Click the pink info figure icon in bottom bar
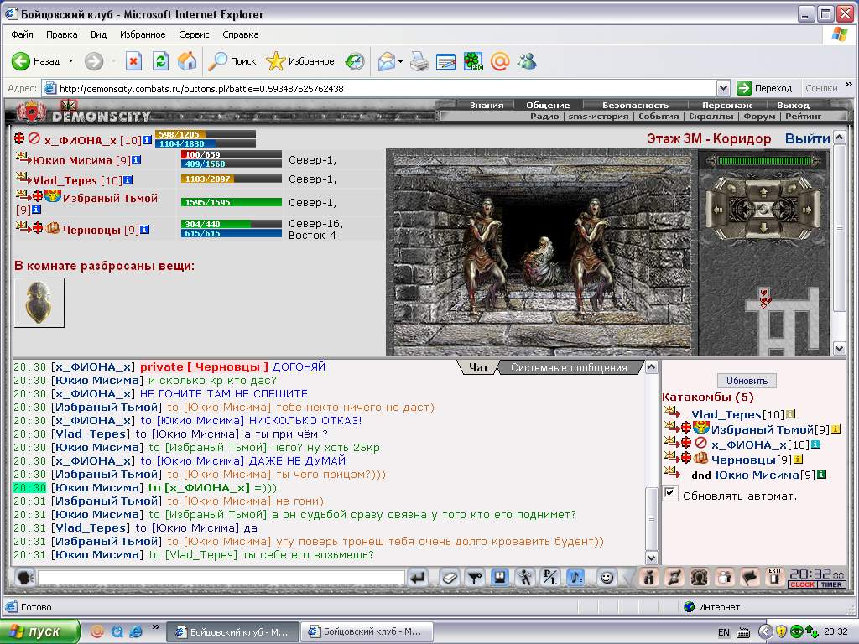Viewport: 859px width, 644px height. pyautogui.click(x=649, y=577)
